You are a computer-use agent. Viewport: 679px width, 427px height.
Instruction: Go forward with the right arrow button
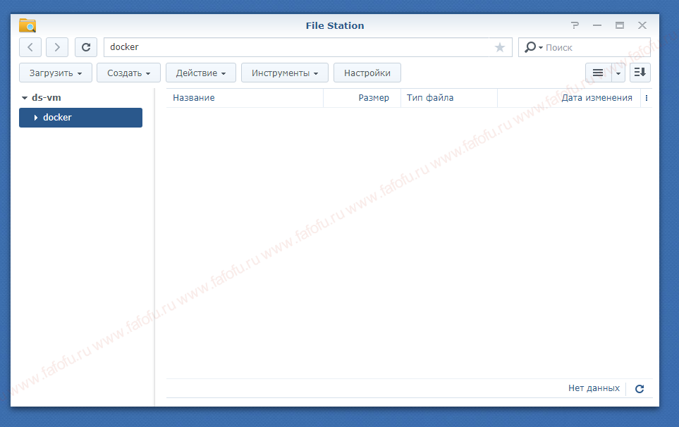pos(57,47)
